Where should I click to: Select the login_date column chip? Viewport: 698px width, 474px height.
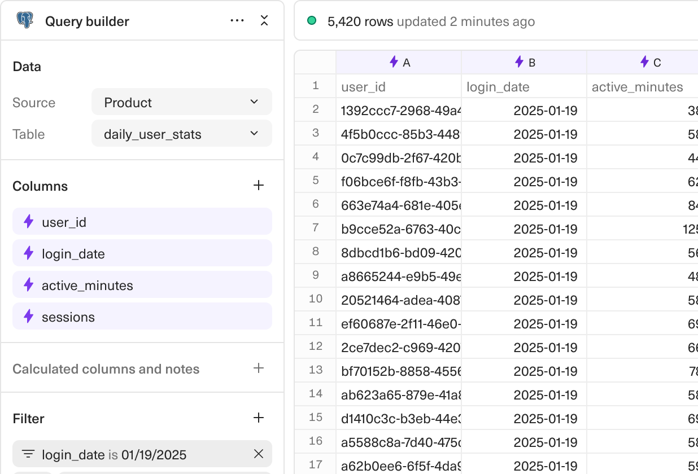pos(142,253)
